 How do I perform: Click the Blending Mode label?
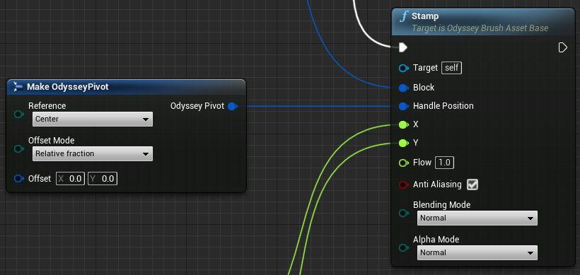(x=441, y=205)
